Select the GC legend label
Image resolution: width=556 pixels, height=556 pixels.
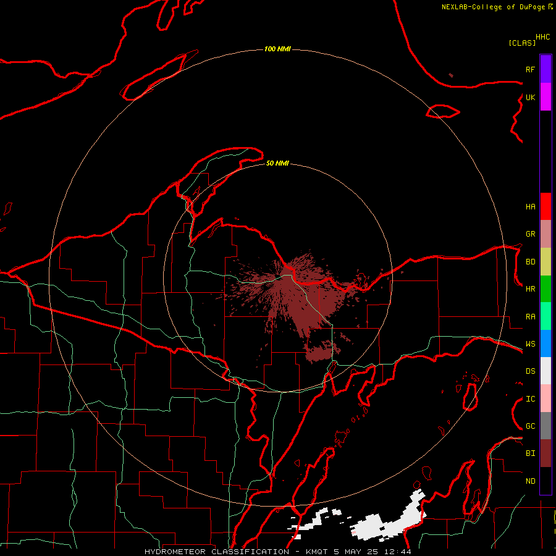coord(530,426)
